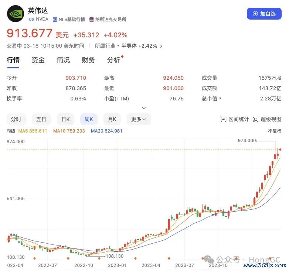Open the 所属行业 dropdown
The width and height of the screenshot is (289, 271).
(107, 46)
